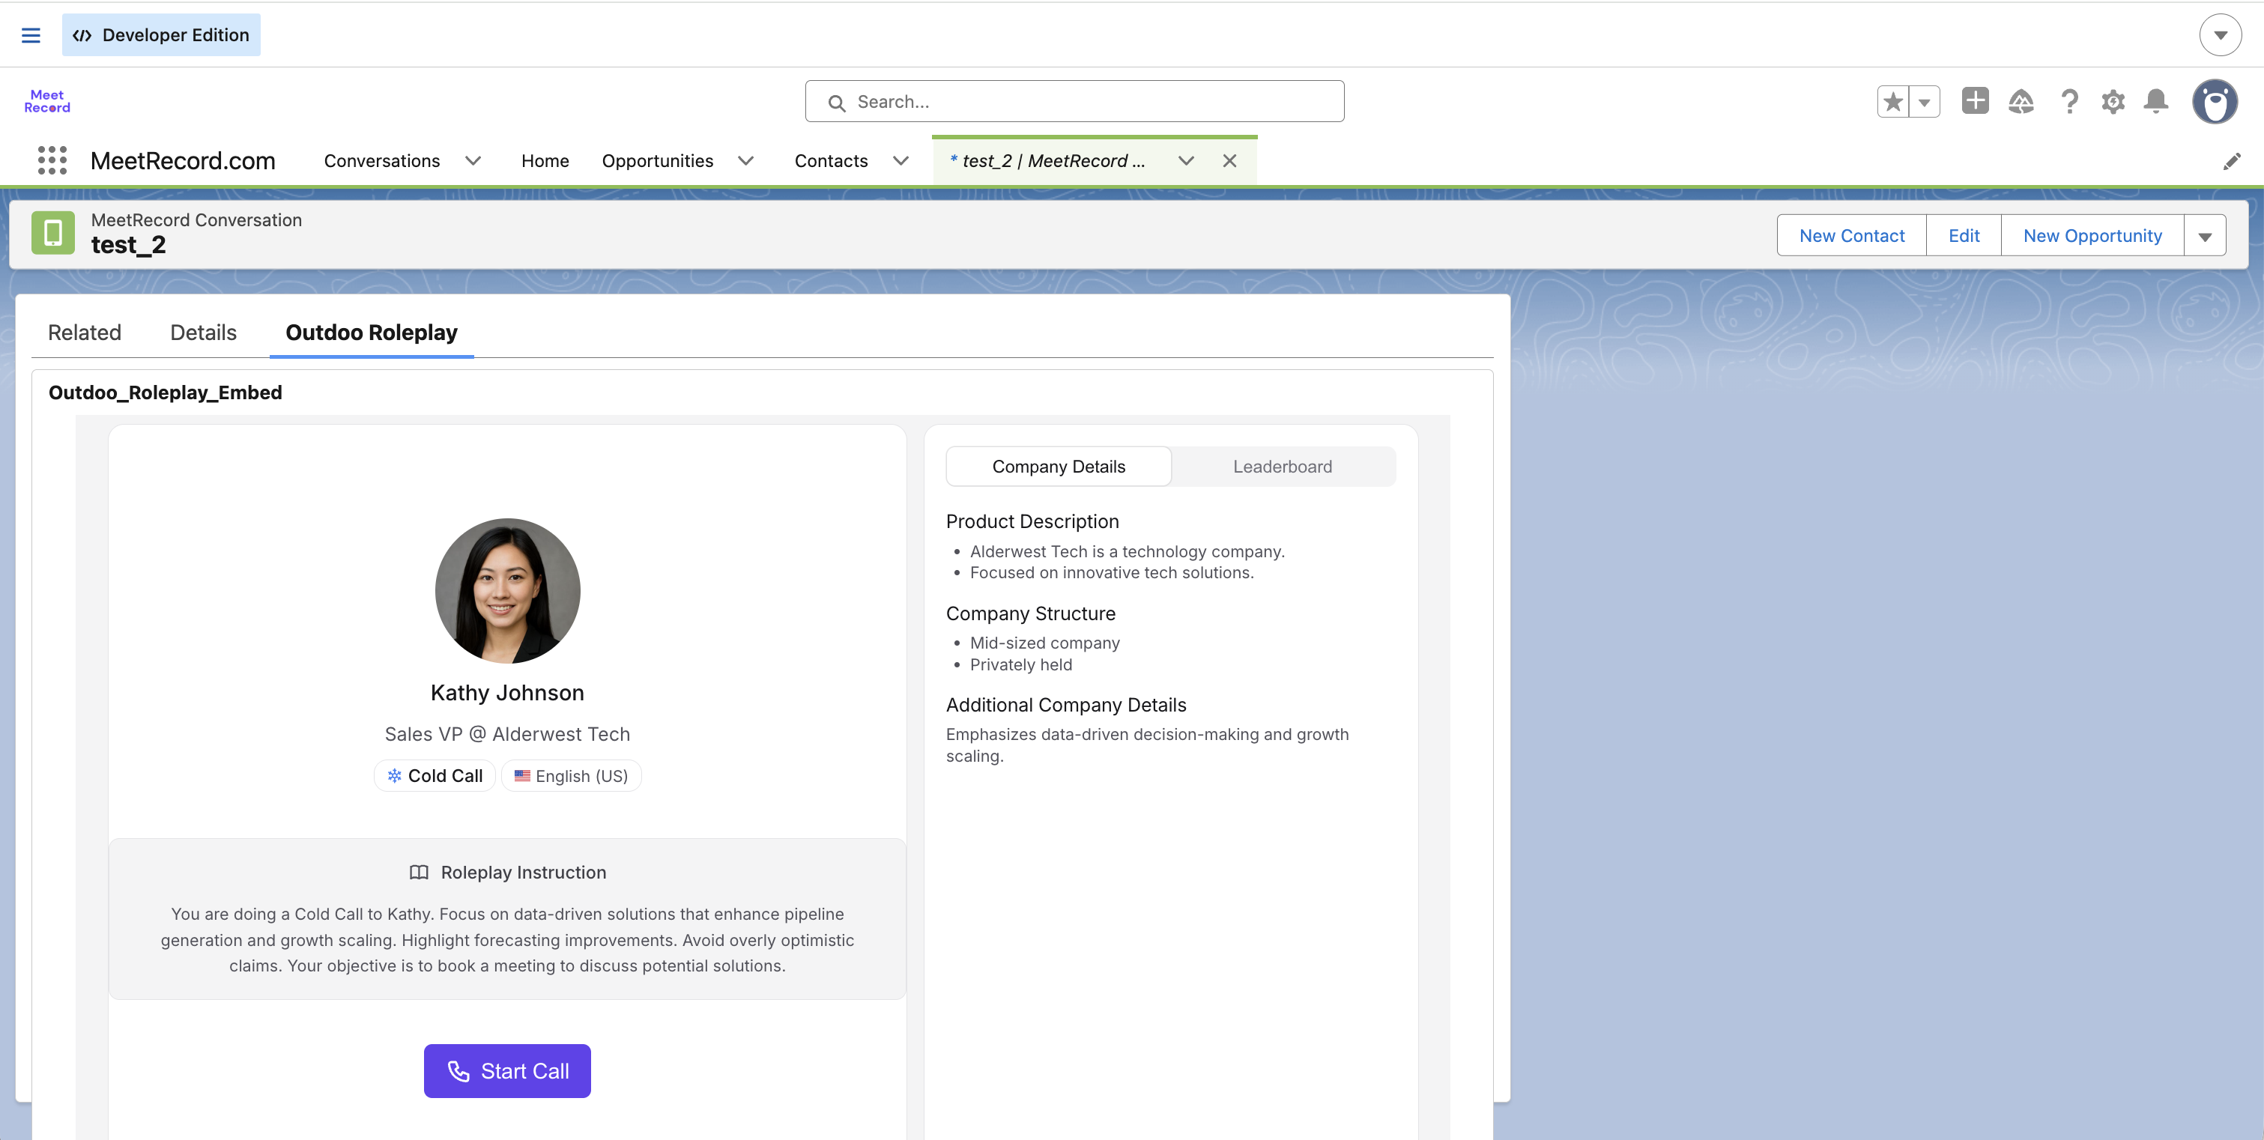Open the Contacts nav tab
The height and width of the screenshot is (1140, 2264).
tap(831, 161)
